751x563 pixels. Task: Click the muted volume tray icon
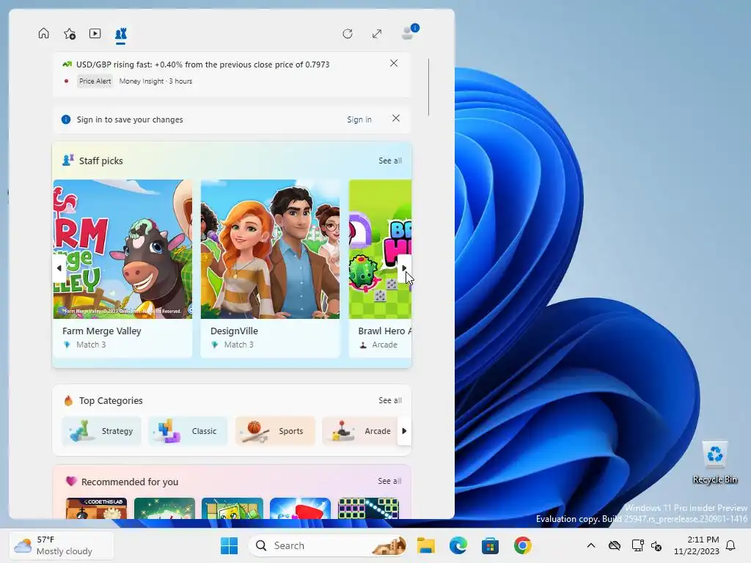656,545
